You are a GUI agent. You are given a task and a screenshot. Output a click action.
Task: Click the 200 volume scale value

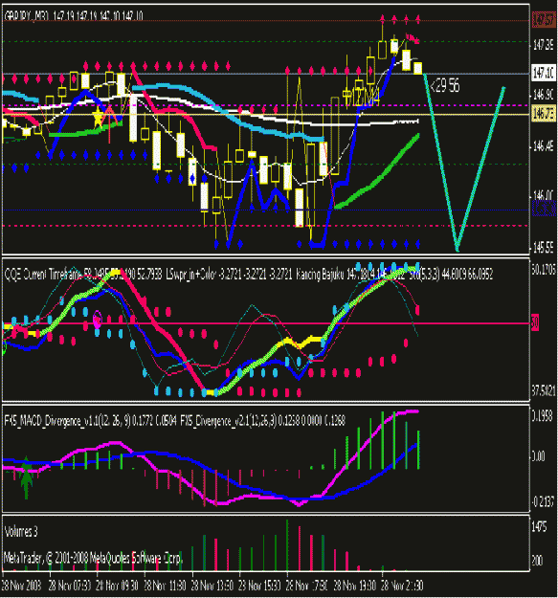538,561
